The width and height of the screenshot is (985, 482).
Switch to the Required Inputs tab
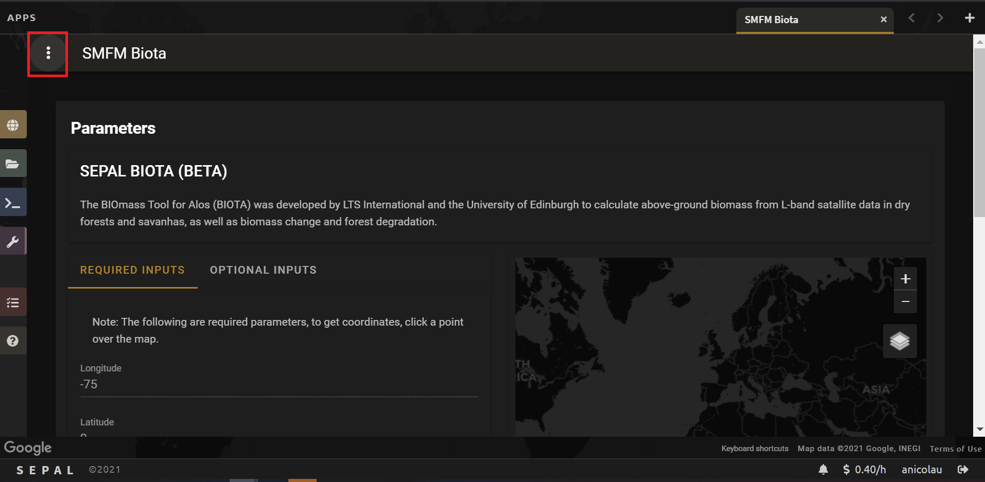pyautogui.click(x=132, y=270)
